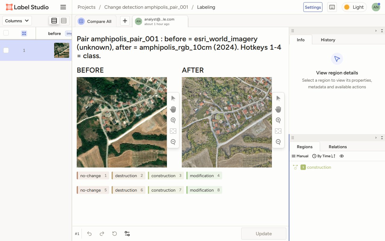Choose the destruction label with hotkey 6
Image resolution: width=385 pixels, height=241 pixels.
click(x=128, y=190)
